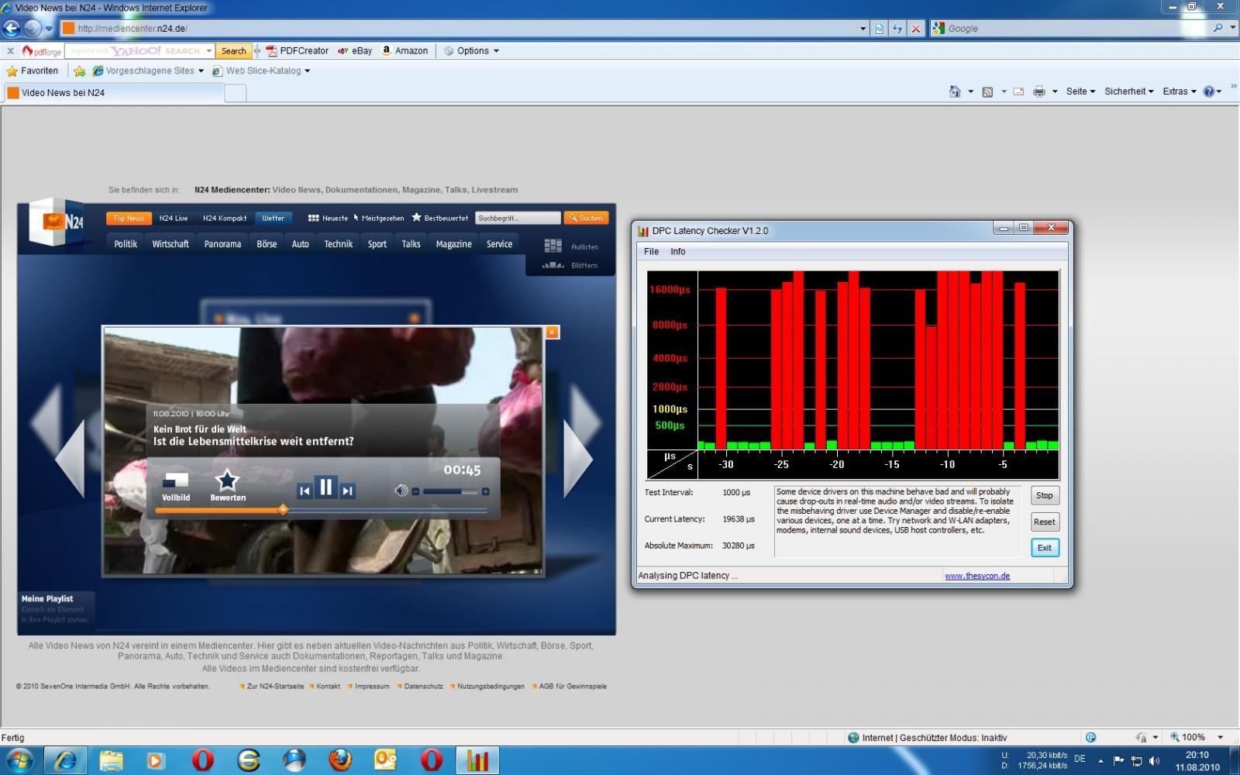This screenshot has height=775, width=1240.
Task: Open the Politik category
Action: pos(126,244)
